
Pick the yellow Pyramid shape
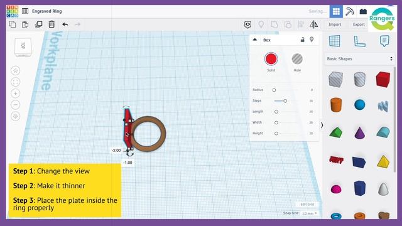[x=383, y=161]
